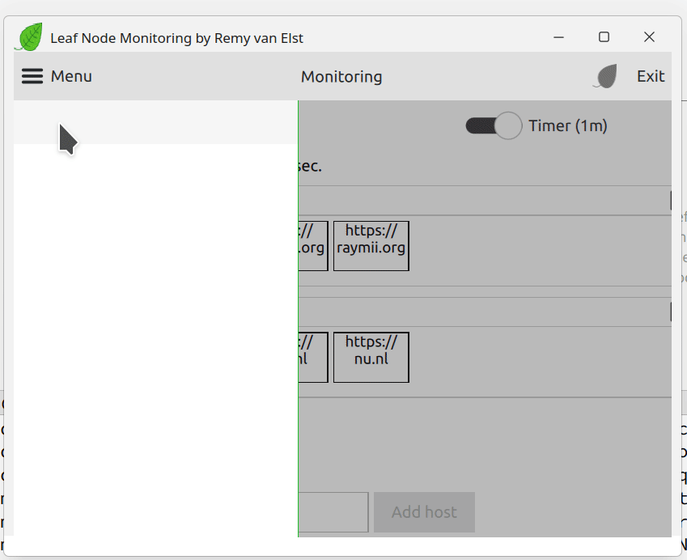The height and width of the screenshot is (560, 687).
Task: Maximize the Leaf Node Monitoring window
Action: tap(604, 37)
